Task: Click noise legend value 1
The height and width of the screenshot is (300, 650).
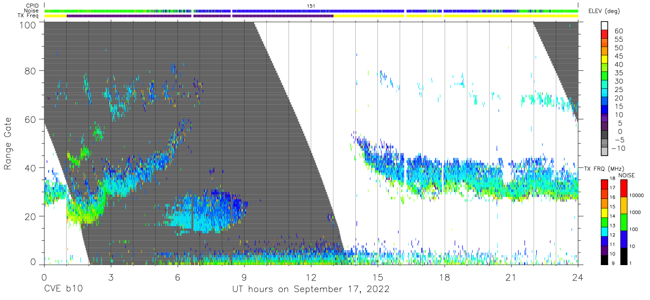Action: 631,263
